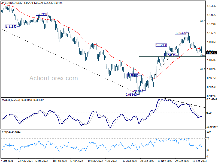Select the 0.95340 low price label
Screen dimensions: 218x164
tap(131, 95)
